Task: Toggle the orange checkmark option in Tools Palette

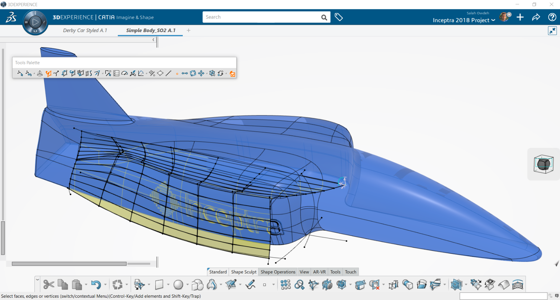Action: tap(232, 74)
